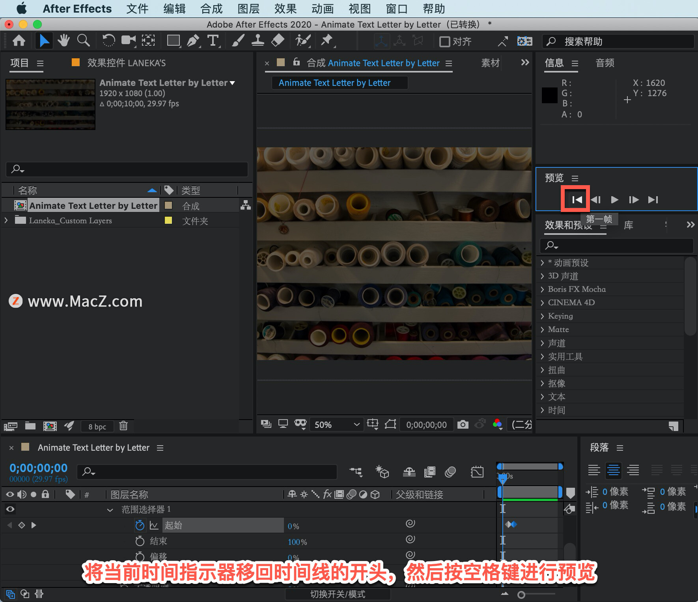The image size is (698, 602).
Task: Expand the 文本 effects category
Action: (542, 397)
